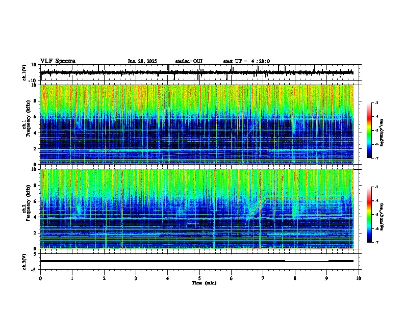The image size is (404, 312).
Task: Select the "Time (min)" axis title
Action: pos(204,283)
